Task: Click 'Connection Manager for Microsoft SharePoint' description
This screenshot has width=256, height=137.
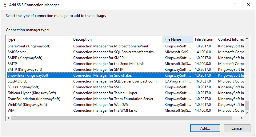Action: (x=111, y=46)
